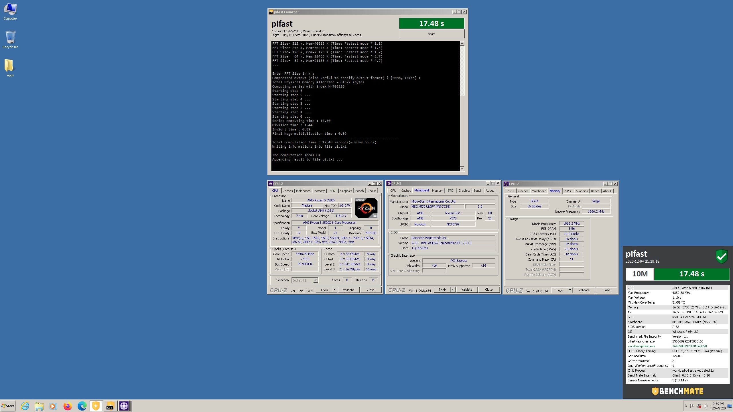Viewport: 733px width, 412px height.
Task: Click the green workload-pifast.exe row in BenchMate
Action: pos(678,346)
